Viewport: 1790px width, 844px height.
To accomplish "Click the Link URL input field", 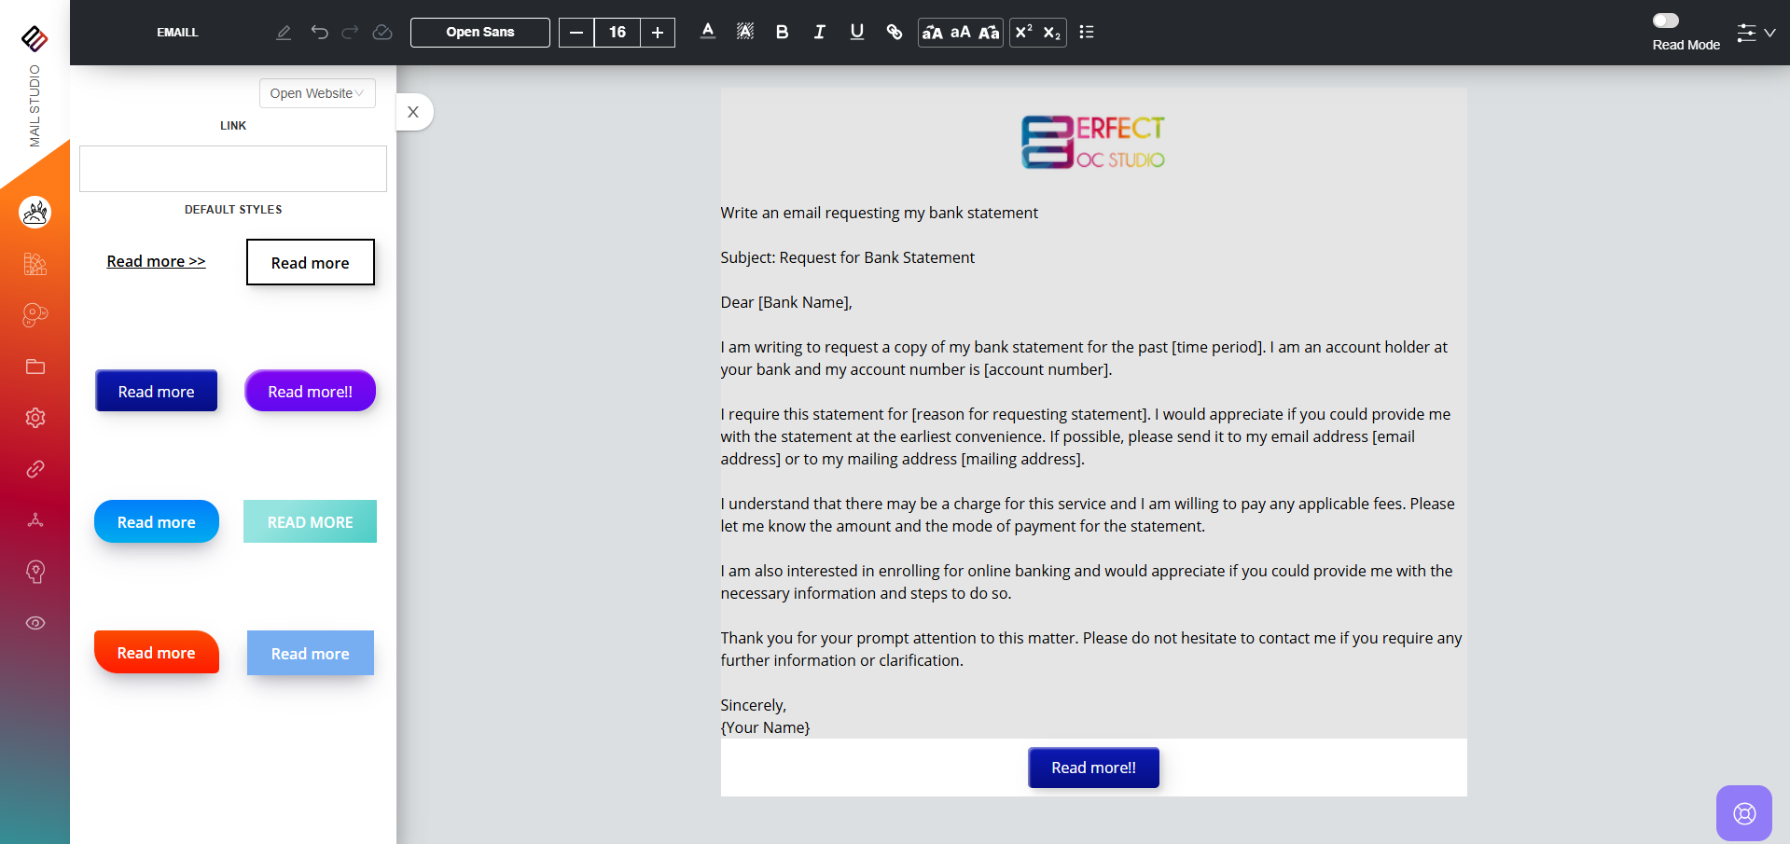I will click(233, 169).
